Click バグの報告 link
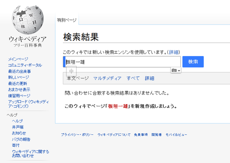The image size is (230, 163). 21,139
